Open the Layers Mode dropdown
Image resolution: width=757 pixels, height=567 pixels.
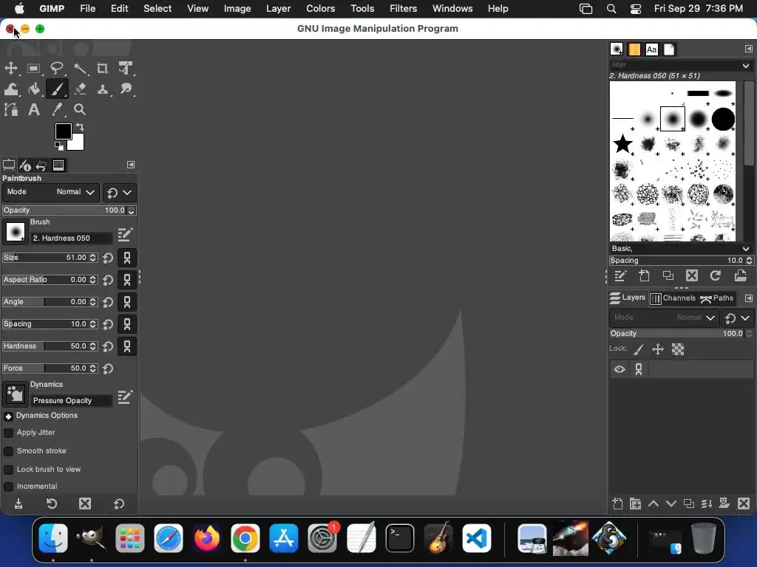[x=663, y=317]
